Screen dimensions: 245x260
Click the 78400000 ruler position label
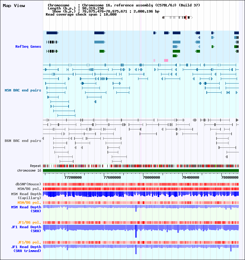[x=190, y=177]
